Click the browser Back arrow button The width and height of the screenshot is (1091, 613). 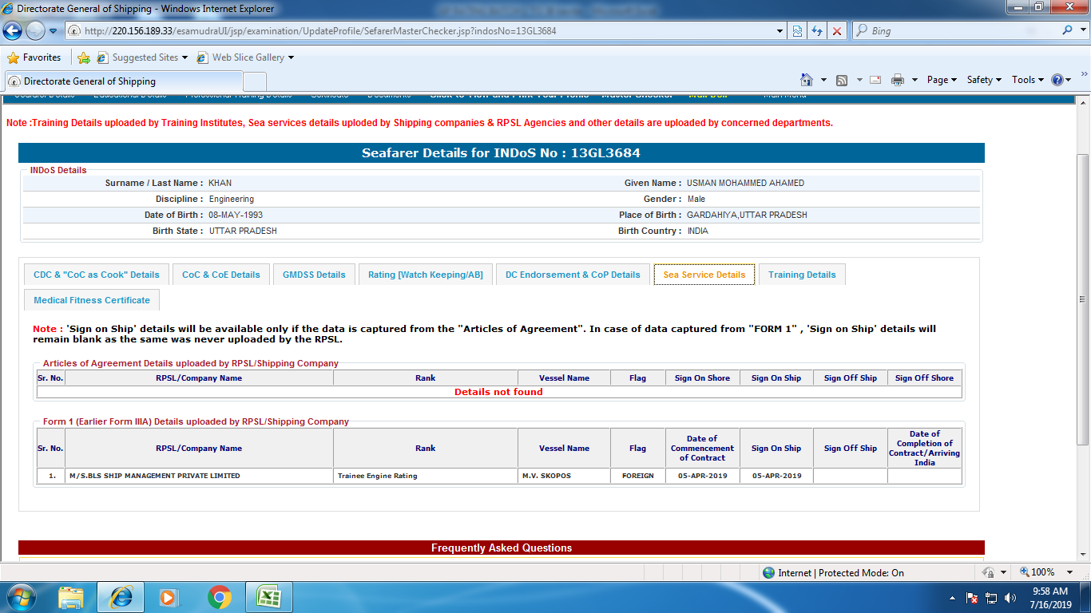click(x=13, y=31)
